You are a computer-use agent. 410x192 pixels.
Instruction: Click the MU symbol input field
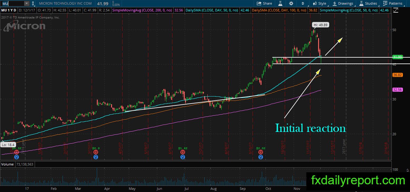[x=12, y=3]
